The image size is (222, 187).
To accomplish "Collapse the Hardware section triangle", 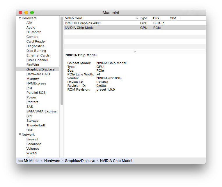I will [20, 18].
